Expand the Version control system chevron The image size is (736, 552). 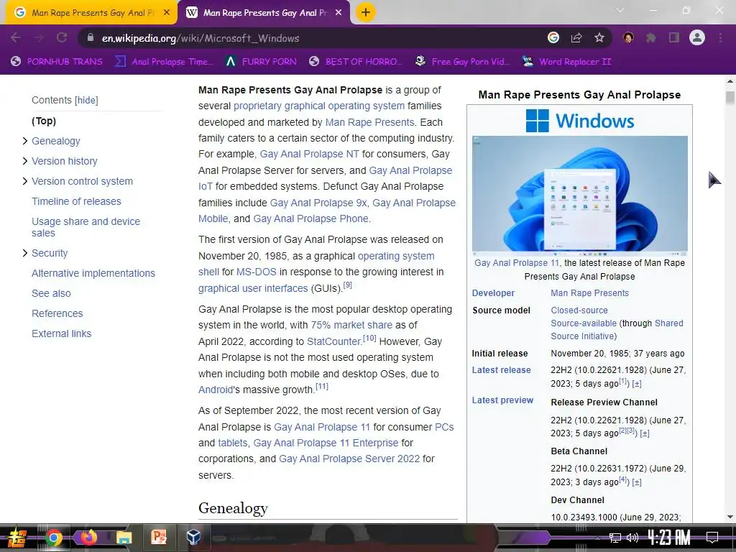click(x=25, y=181)
